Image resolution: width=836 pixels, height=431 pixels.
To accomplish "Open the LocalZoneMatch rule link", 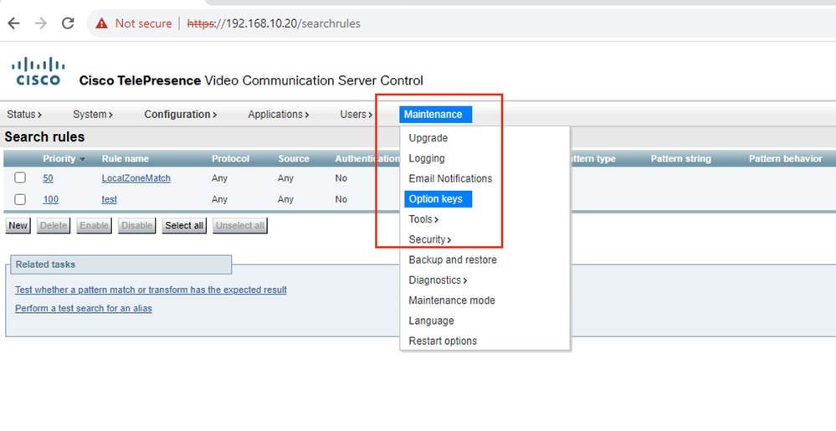I will point(136,178).
